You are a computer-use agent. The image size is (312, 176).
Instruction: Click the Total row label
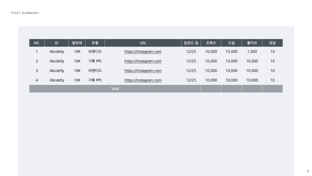click(x=115, y=89)
